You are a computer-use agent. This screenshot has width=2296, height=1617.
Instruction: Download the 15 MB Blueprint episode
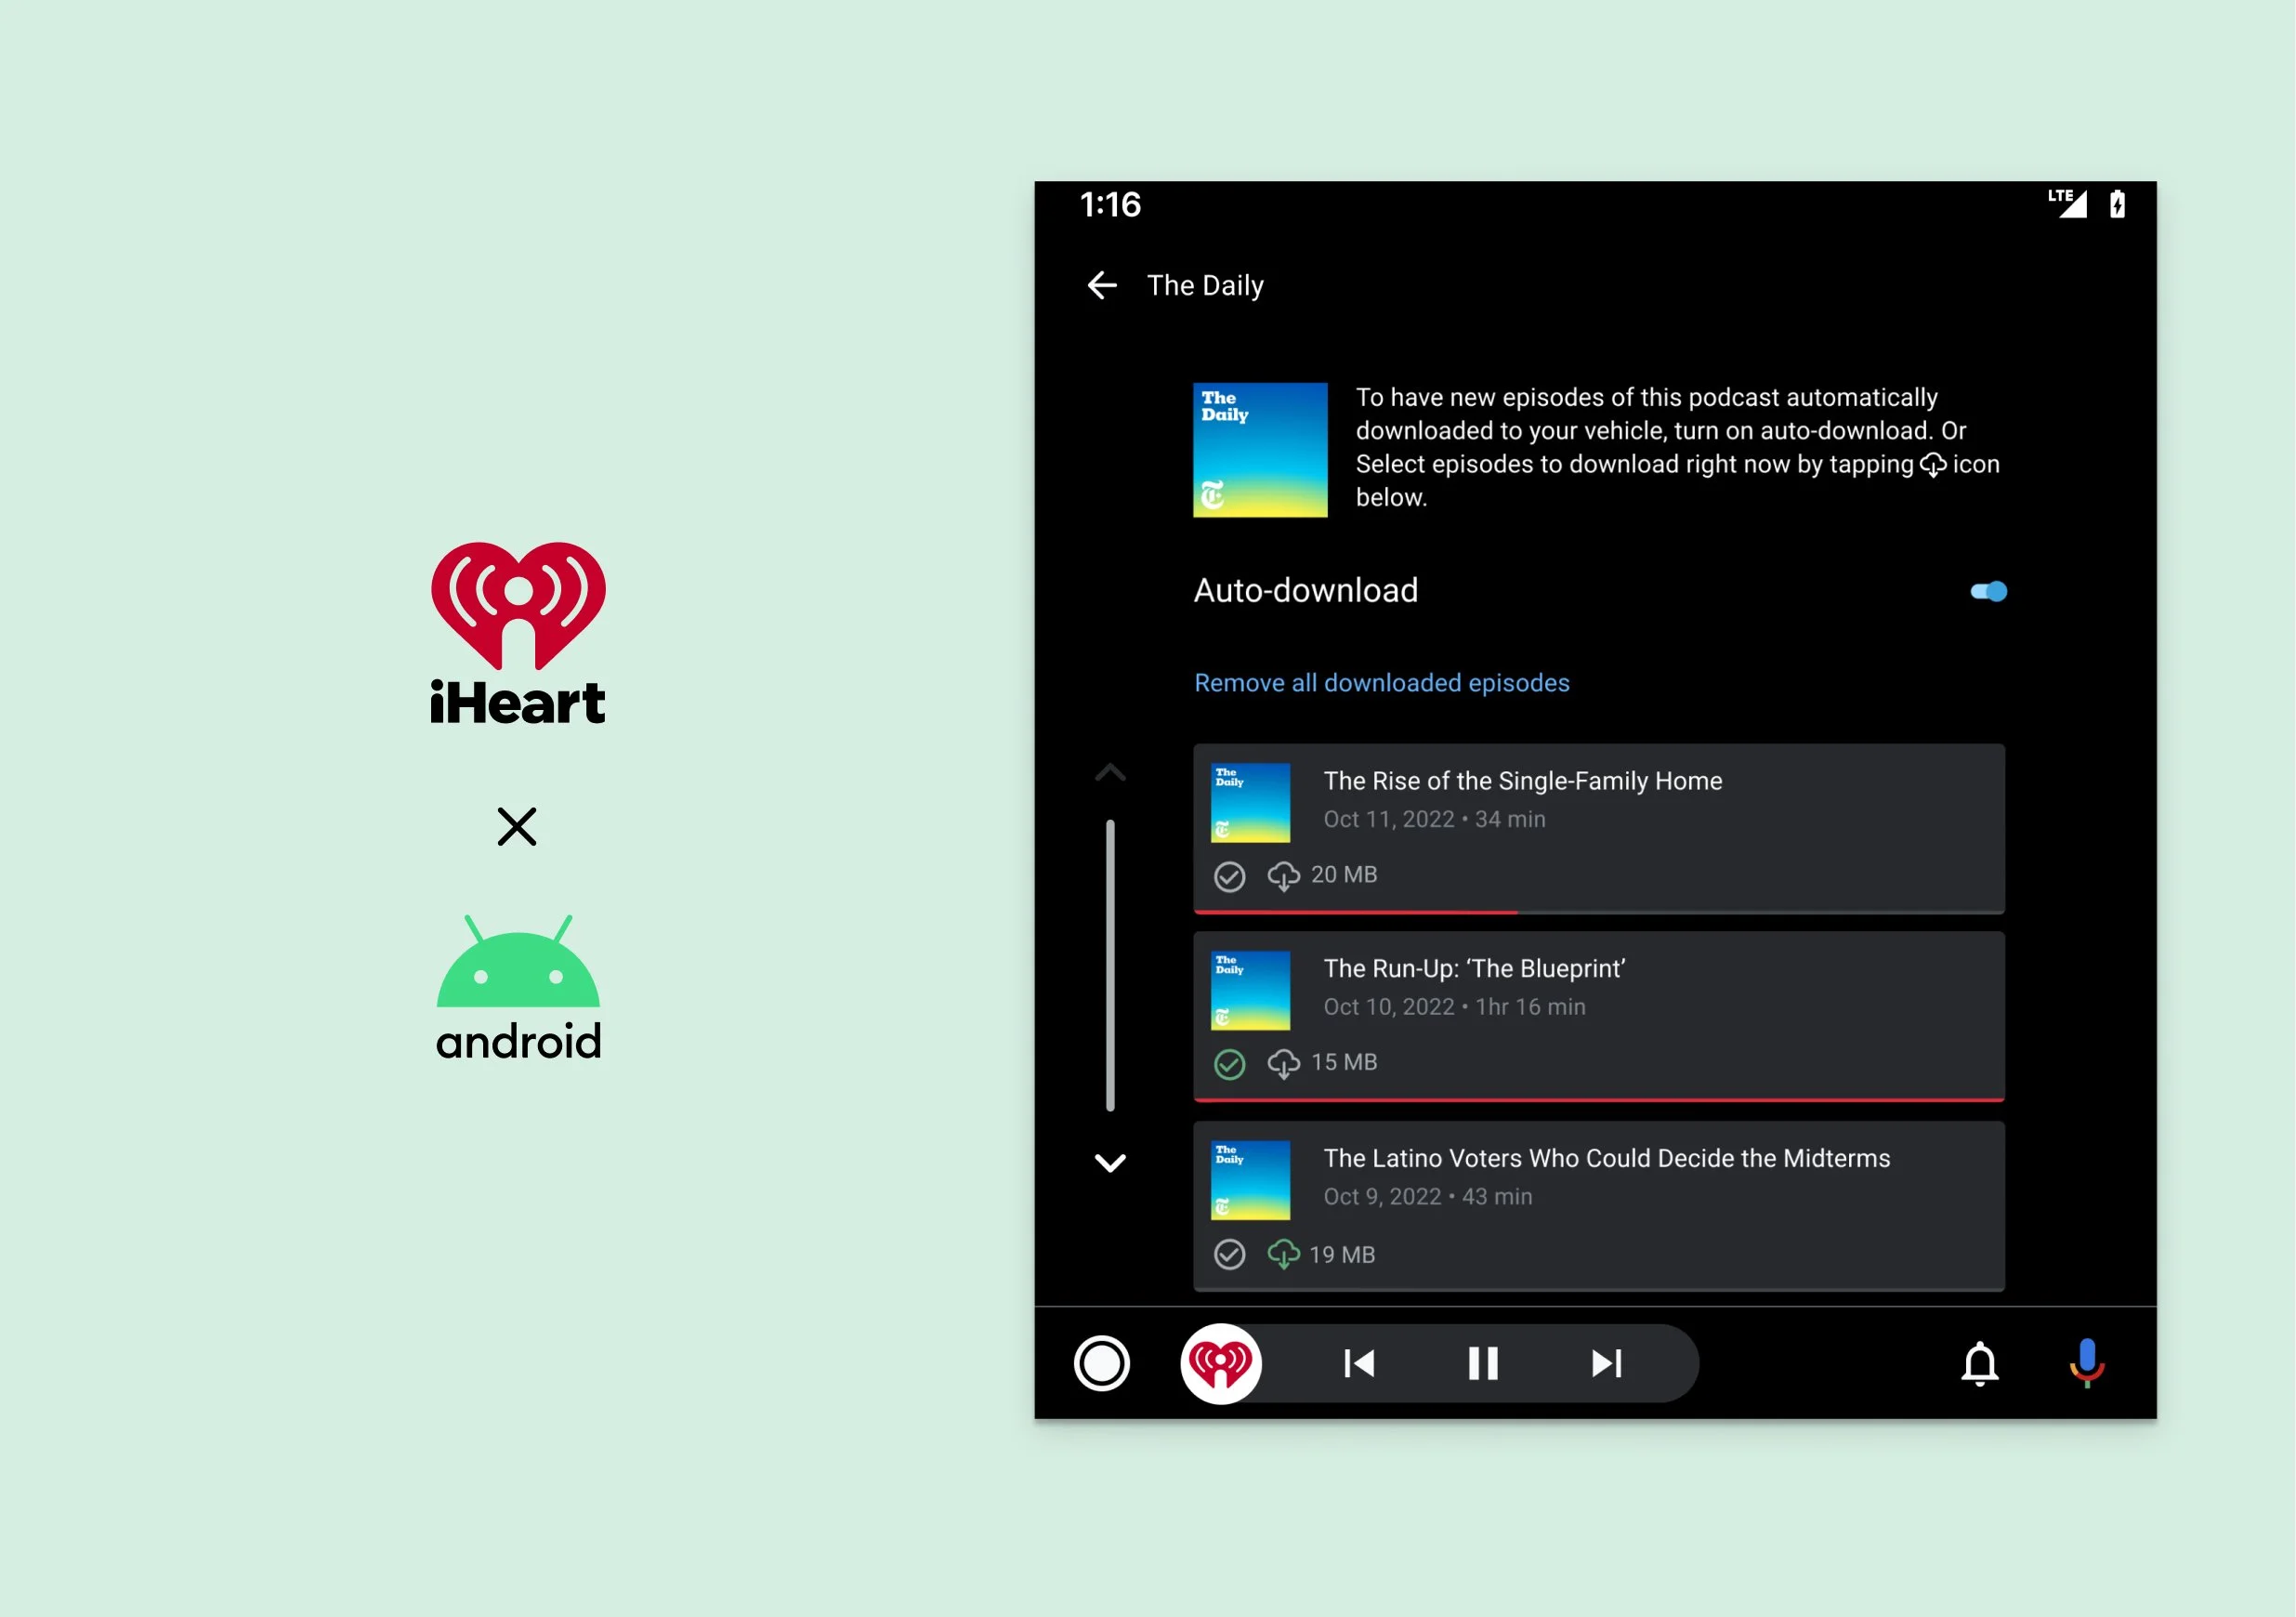(1283, 1063)
